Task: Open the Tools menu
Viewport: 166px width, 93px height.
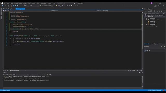Action: pos(38,3)
